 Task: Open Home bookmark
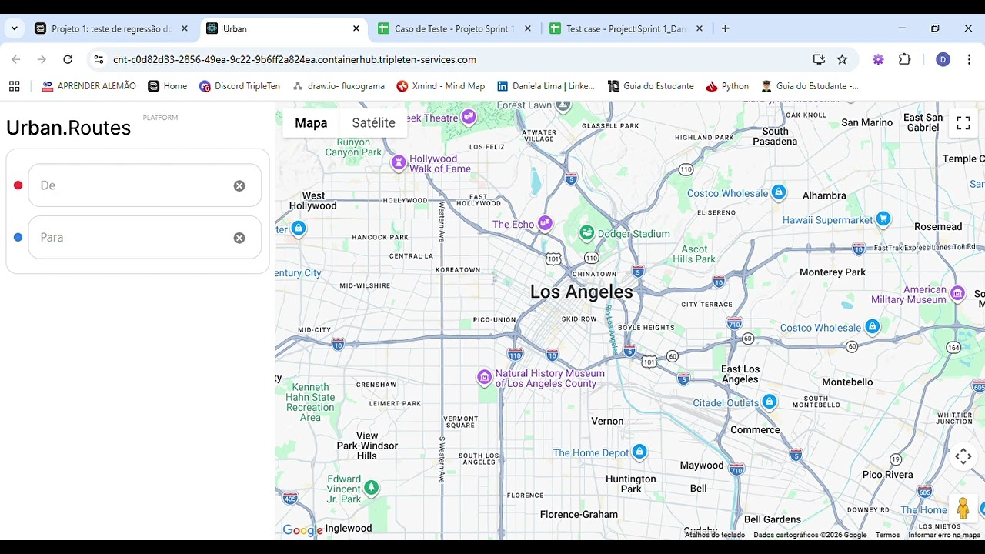[167, 86]
